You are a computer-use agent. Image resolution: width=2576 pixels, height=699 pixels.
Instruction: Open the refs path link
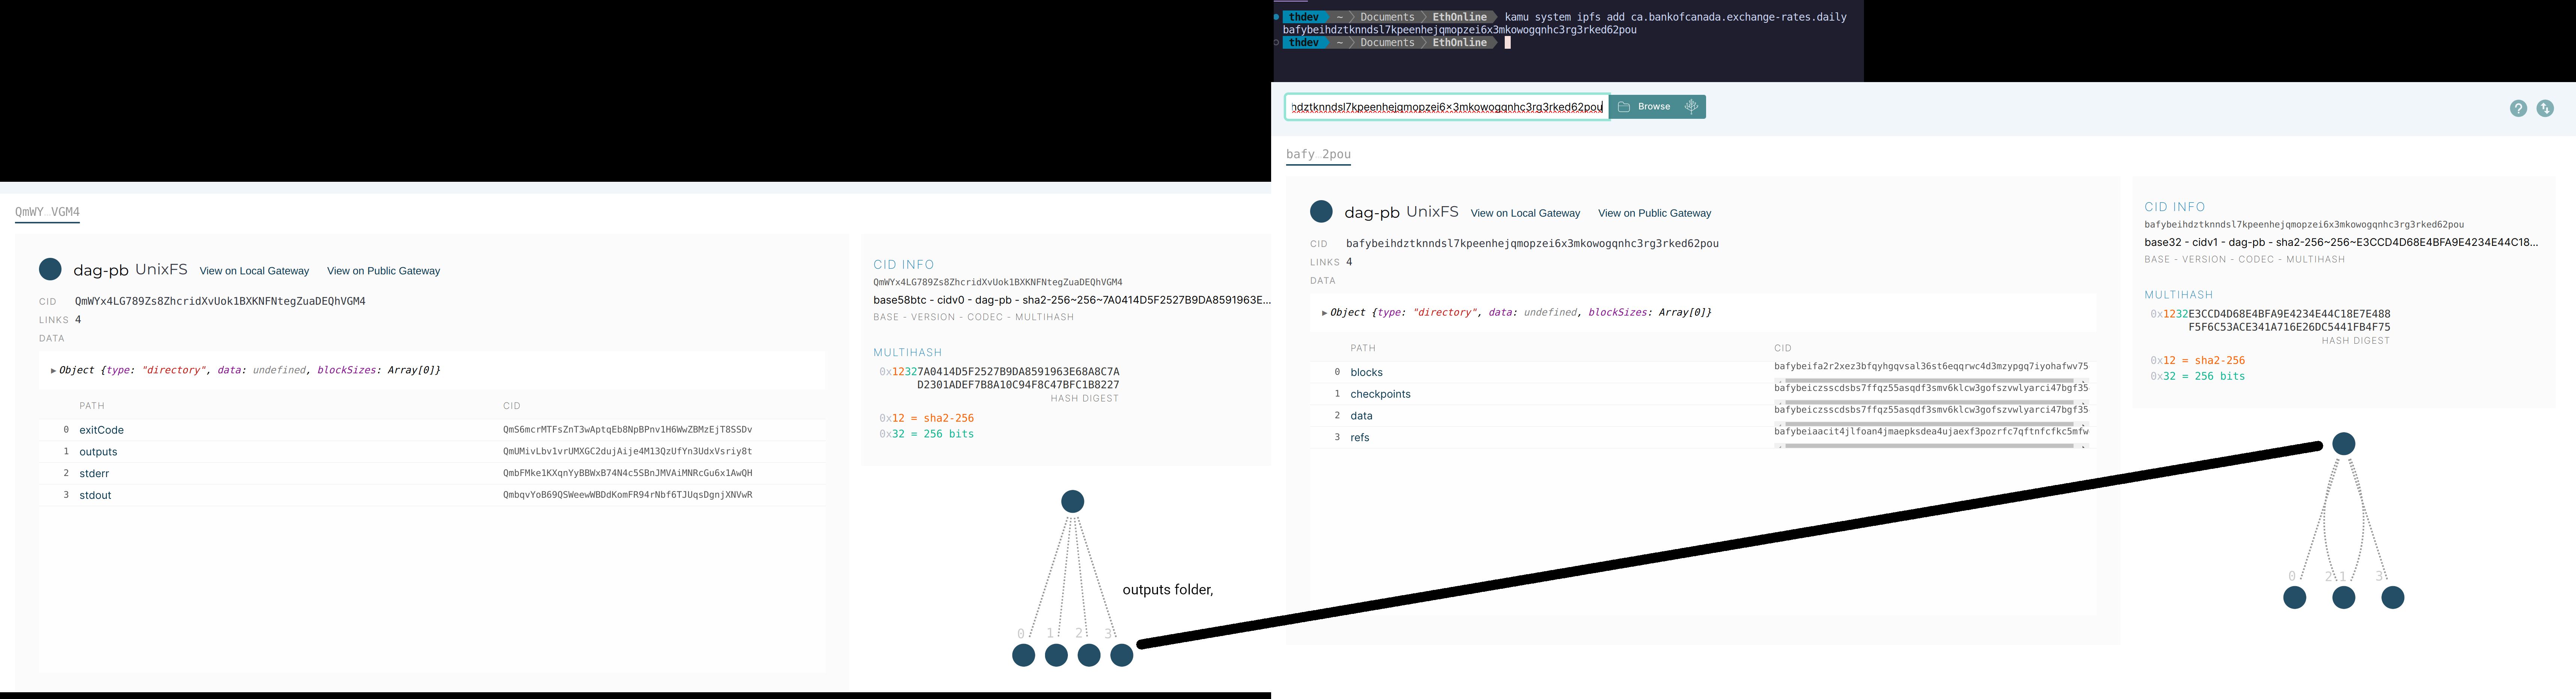tap(1360, 438)
